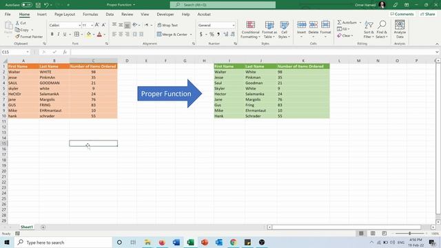Click the Save icon in title bar
Viewport: 441px width, 248px height.
[x=39, y=5]
